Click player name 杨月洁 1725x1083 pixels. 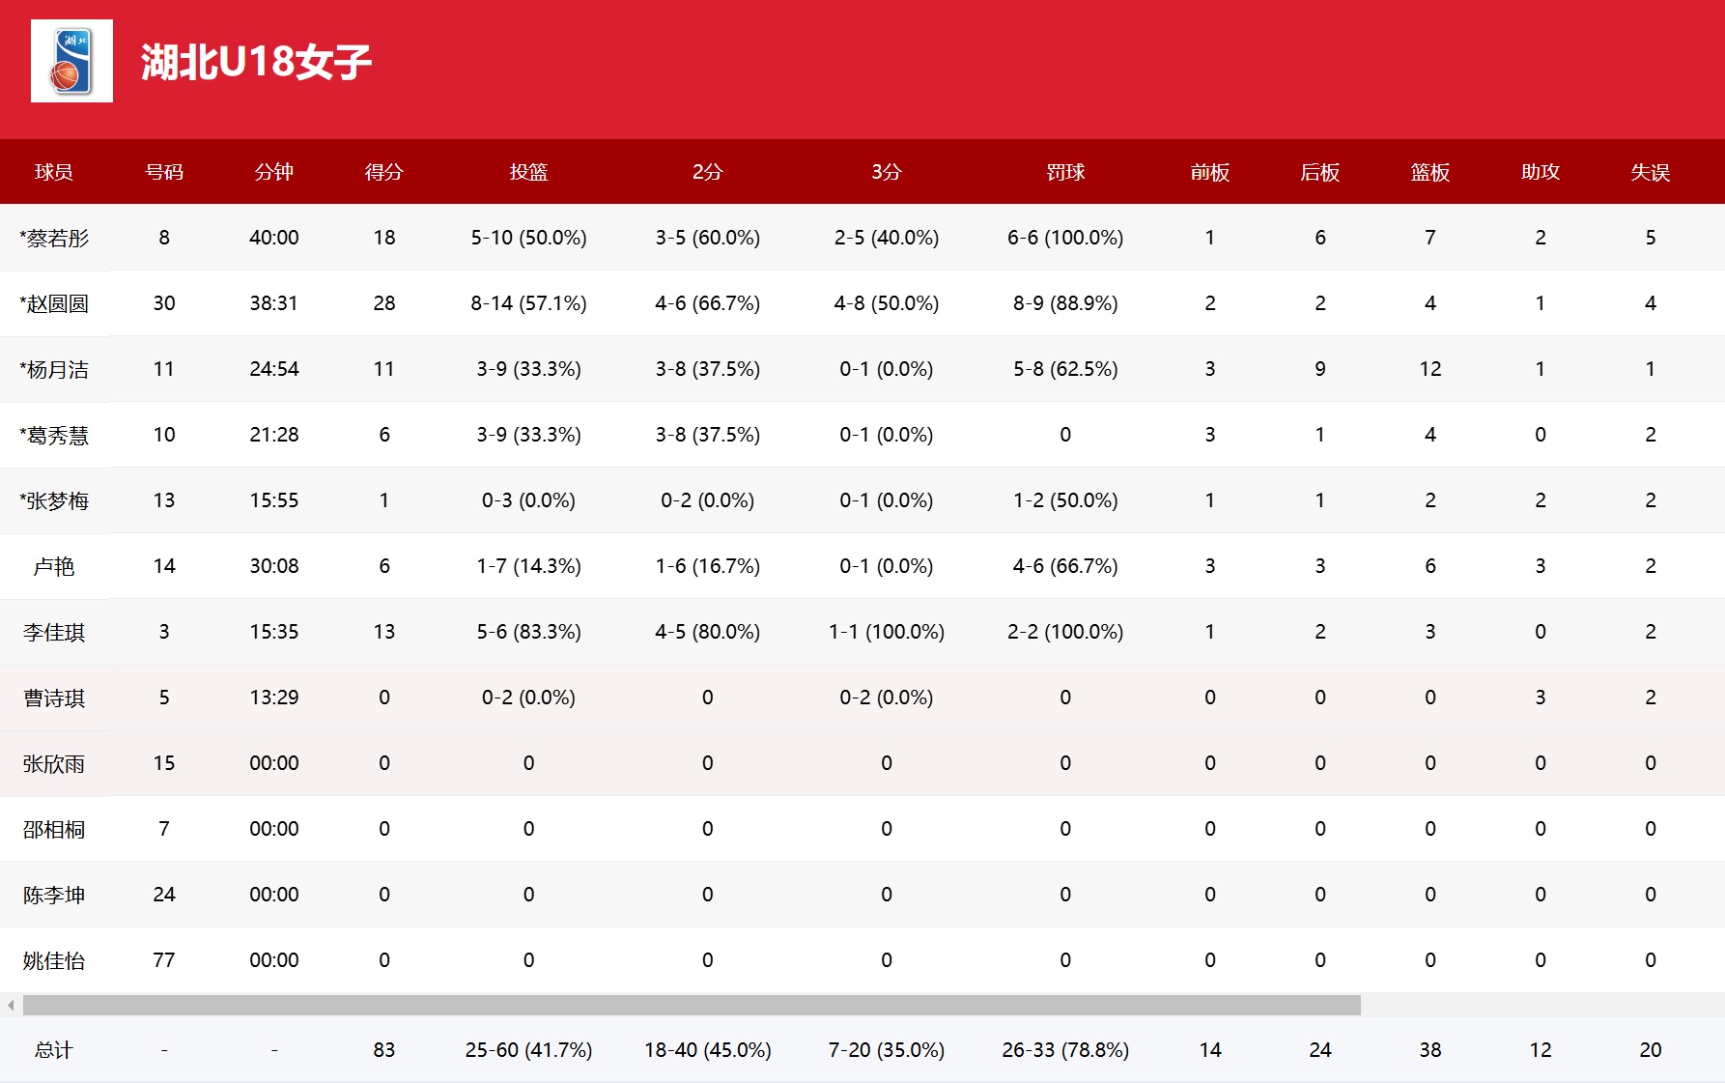[x=54, y=369]
